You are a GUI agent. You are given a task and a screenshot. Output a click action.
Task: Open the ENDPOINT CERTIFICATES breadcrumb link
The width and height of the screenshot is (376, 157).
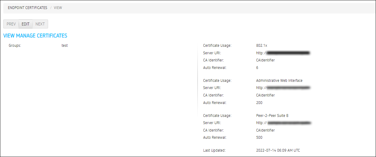(x=27, y=8)
